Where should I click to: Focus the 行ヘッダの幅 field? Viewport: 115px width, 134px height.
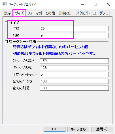tap(74, 68)
